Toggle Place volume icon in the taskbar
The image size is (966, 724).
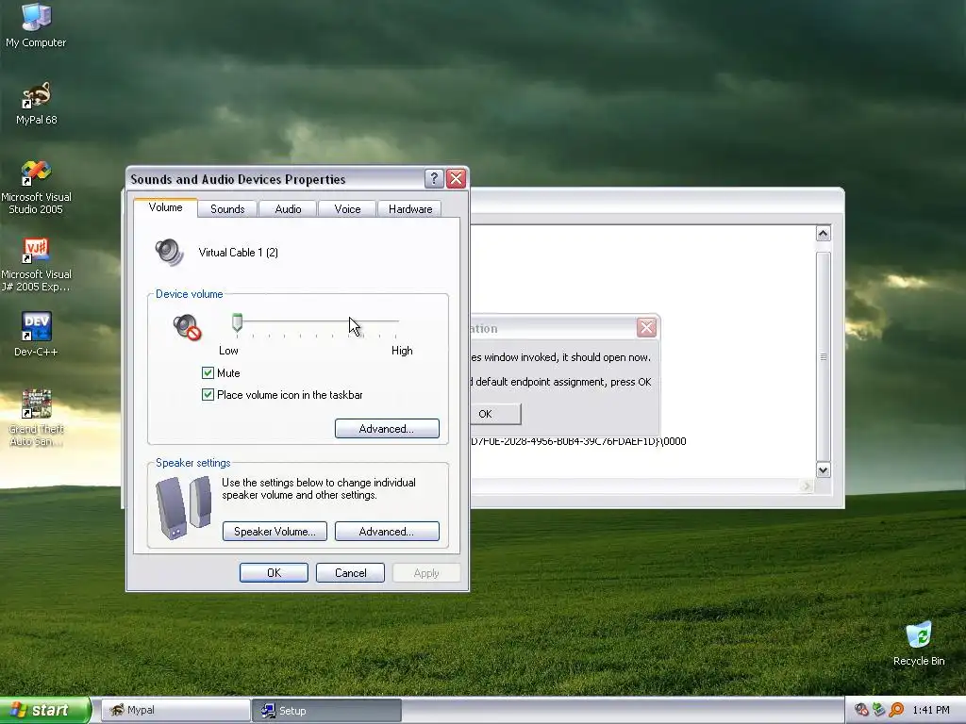pyautogui.click(x=208, y=395)
